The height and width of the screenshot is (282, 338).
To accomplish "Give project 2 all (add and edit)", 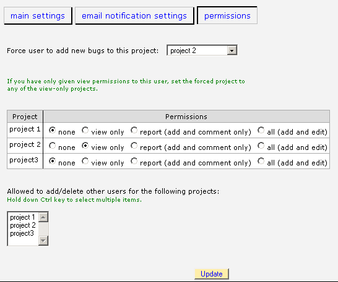I will [x=261, y=146].
